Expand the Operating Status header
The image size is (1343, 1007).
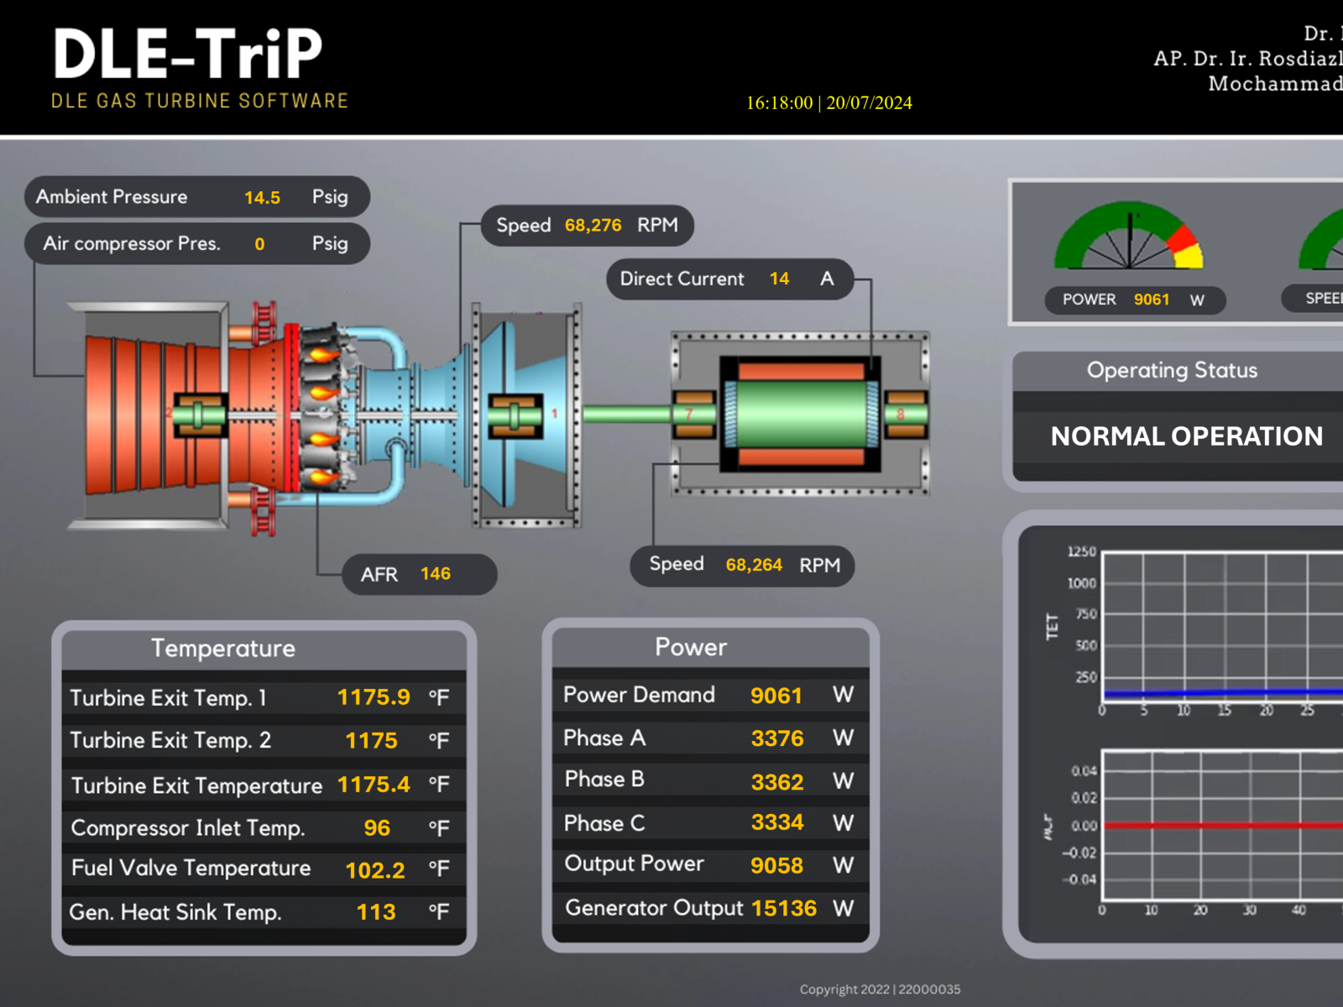(1173, 370)
